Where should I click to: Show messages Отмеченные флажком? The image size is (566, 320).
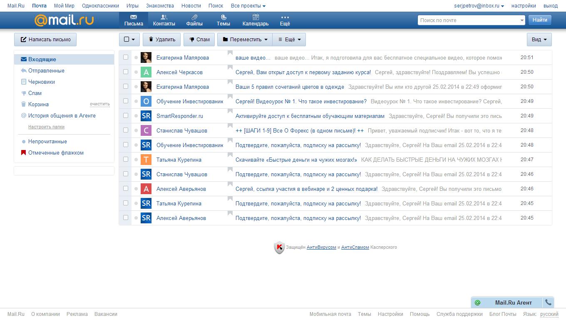point(56,152)
